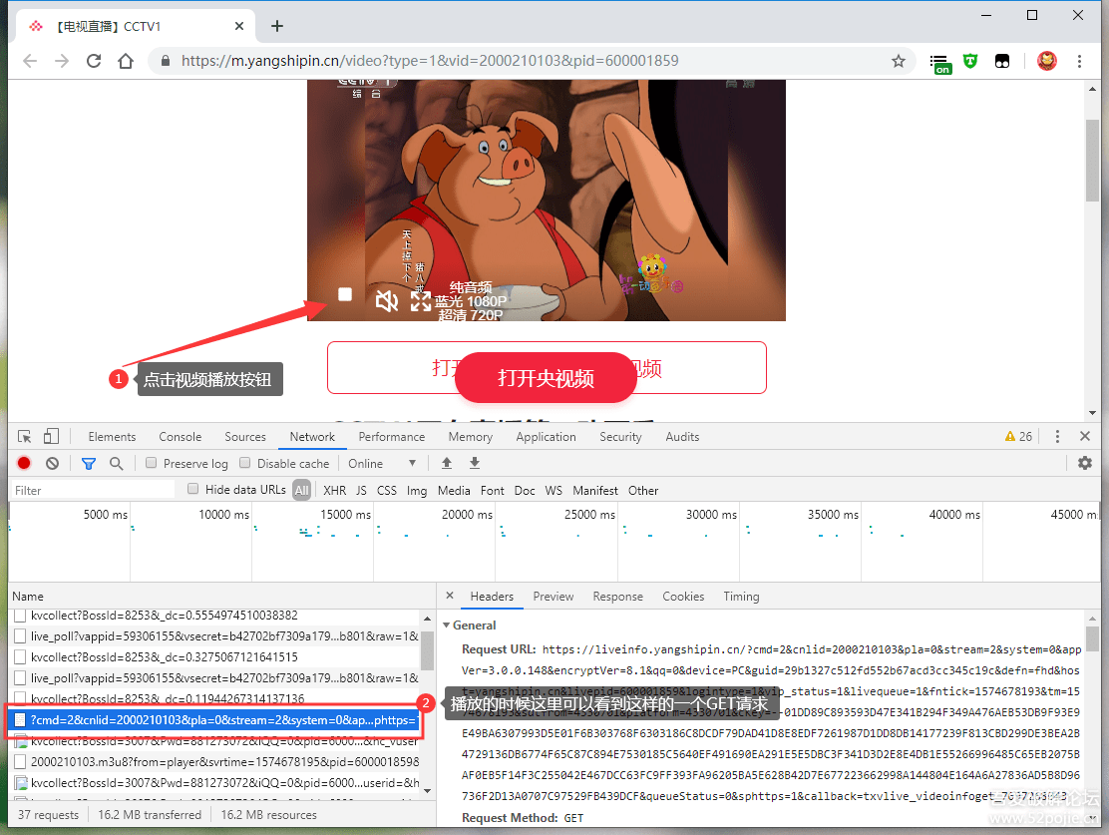1109x835 pixels.
Task: Tick the Hide data URLs checkbox
Action: pos(193,490)
